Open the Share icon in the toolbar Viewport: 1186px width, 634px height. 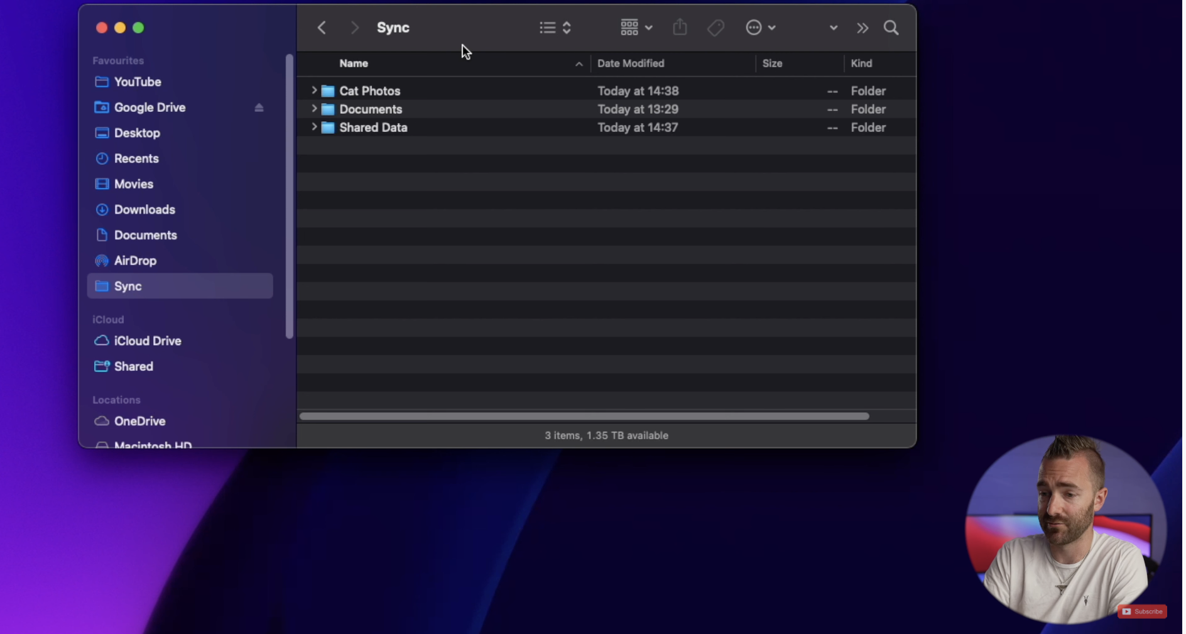click(679, 27)
